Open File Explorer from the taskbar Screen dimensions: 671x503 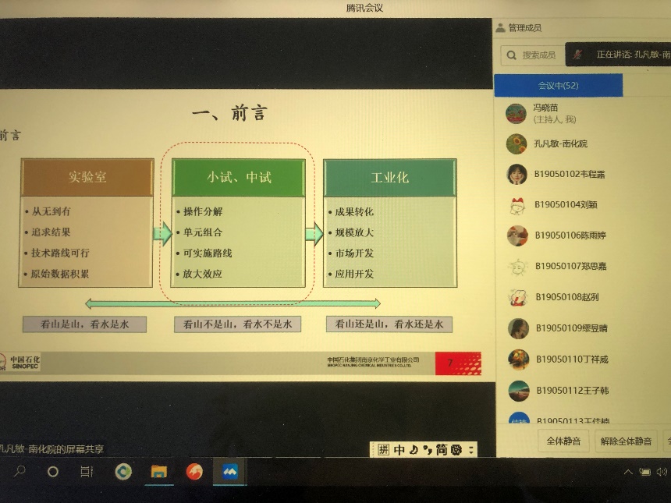tap(158, 472)
